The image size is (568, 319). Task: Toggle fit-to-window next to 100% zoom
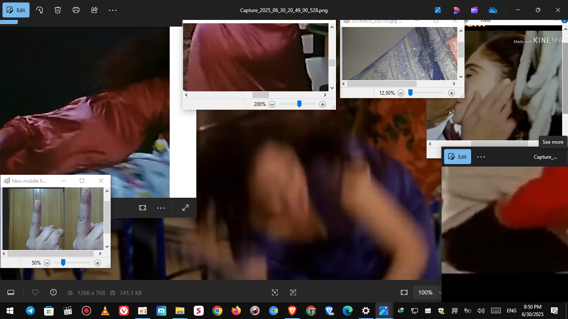[x=404, y=292]
